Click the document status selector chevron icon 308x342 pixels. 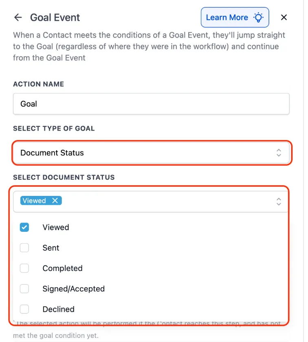279,202
